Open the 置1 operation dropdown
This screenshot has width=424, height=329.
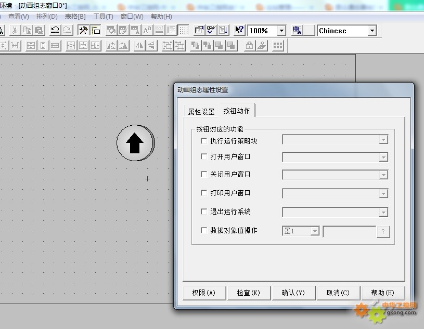coord(314,231)
